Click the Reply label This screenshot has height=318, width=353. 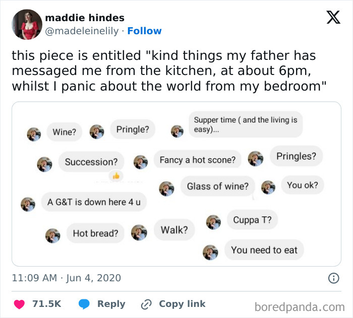pos(111,304)
